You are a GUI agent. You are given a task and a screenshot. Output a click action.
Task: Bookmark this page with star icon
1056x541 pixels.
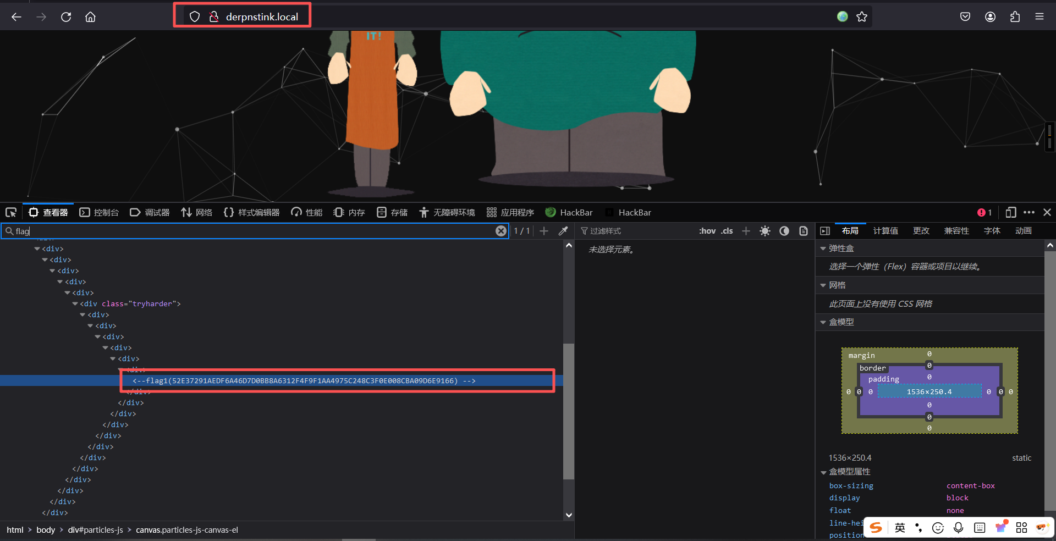pos(862,17)
